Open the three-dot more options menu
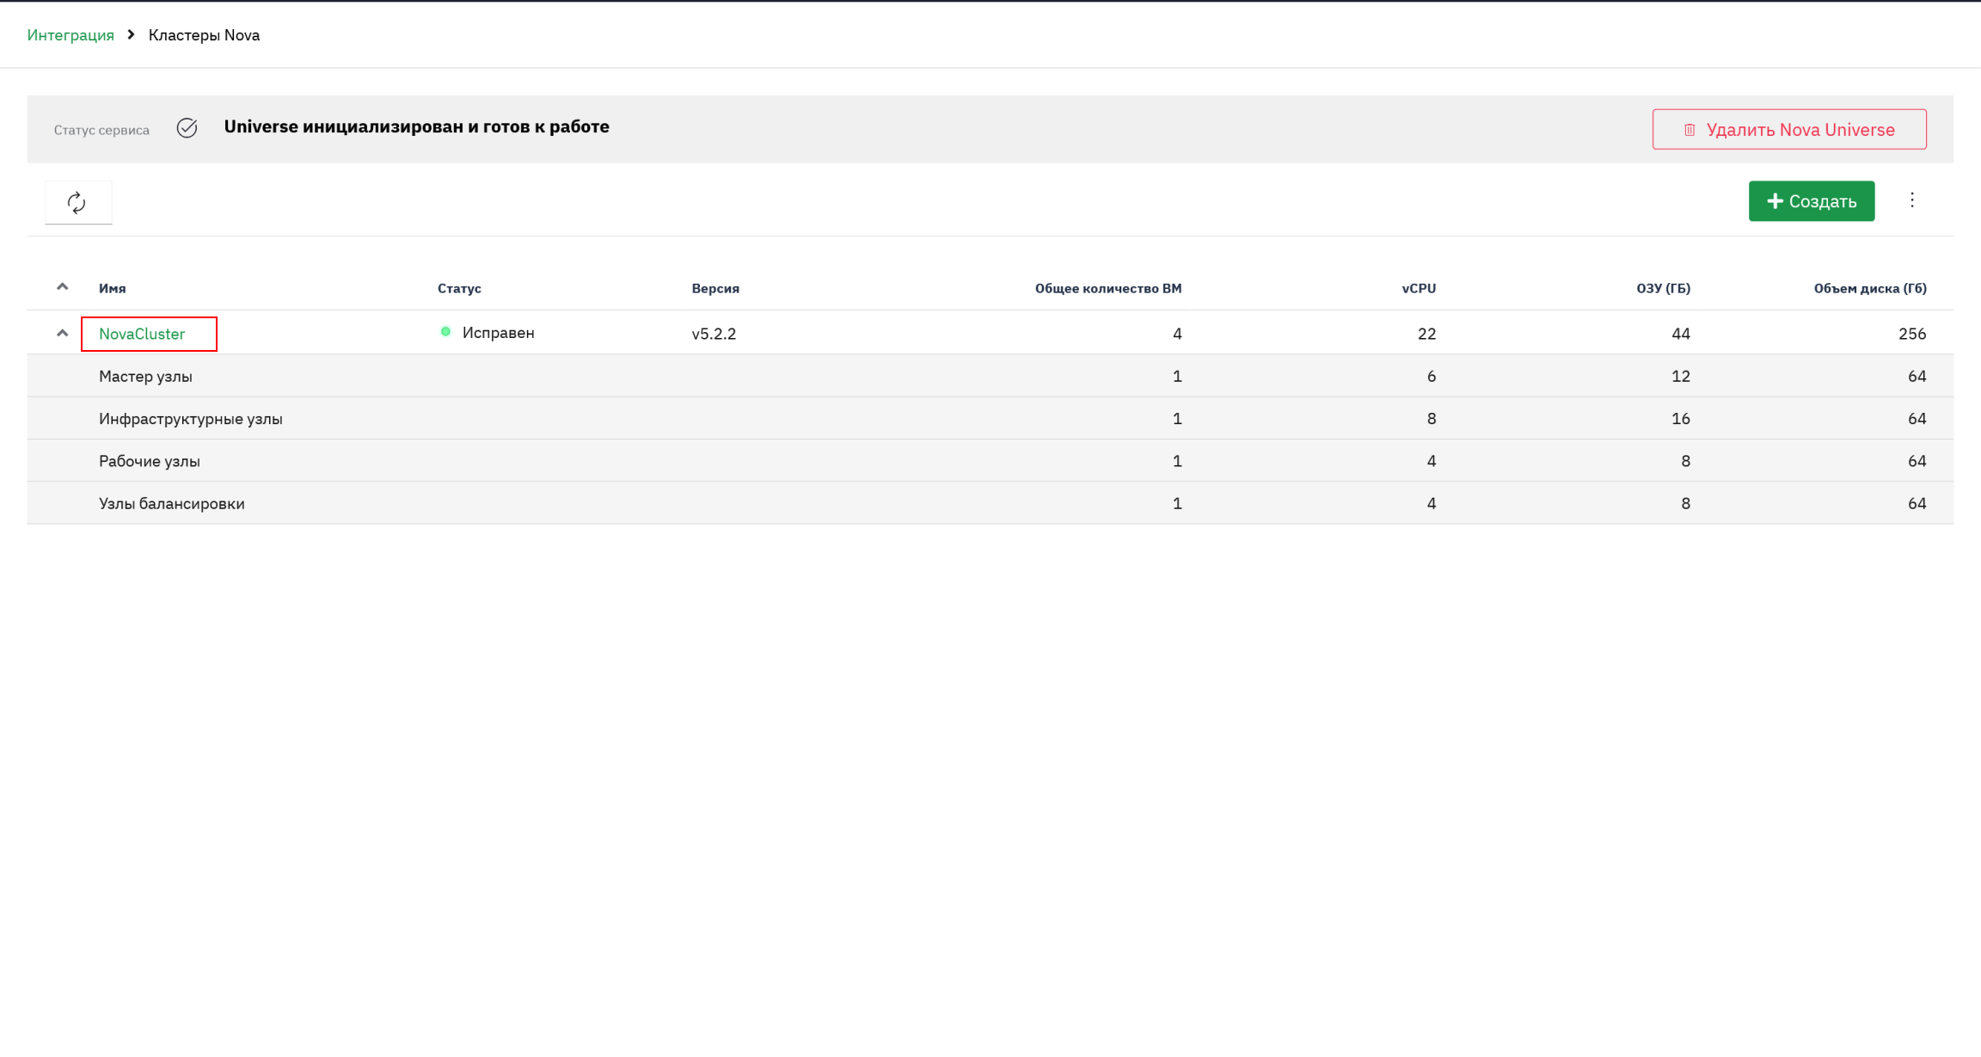 (x=1912, y=200)
